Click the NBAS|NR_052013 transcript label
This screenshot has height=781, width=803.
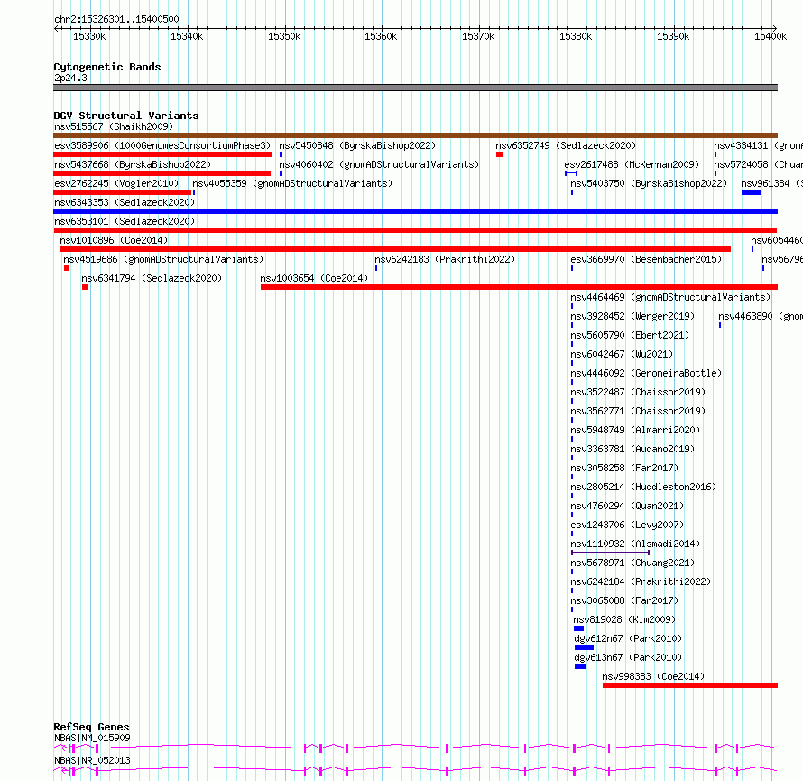coord(92,760)
